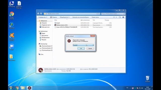Viewport: 161px width, 90px height.
Task: Go back in the Explorer window
Action: (38, 14)
